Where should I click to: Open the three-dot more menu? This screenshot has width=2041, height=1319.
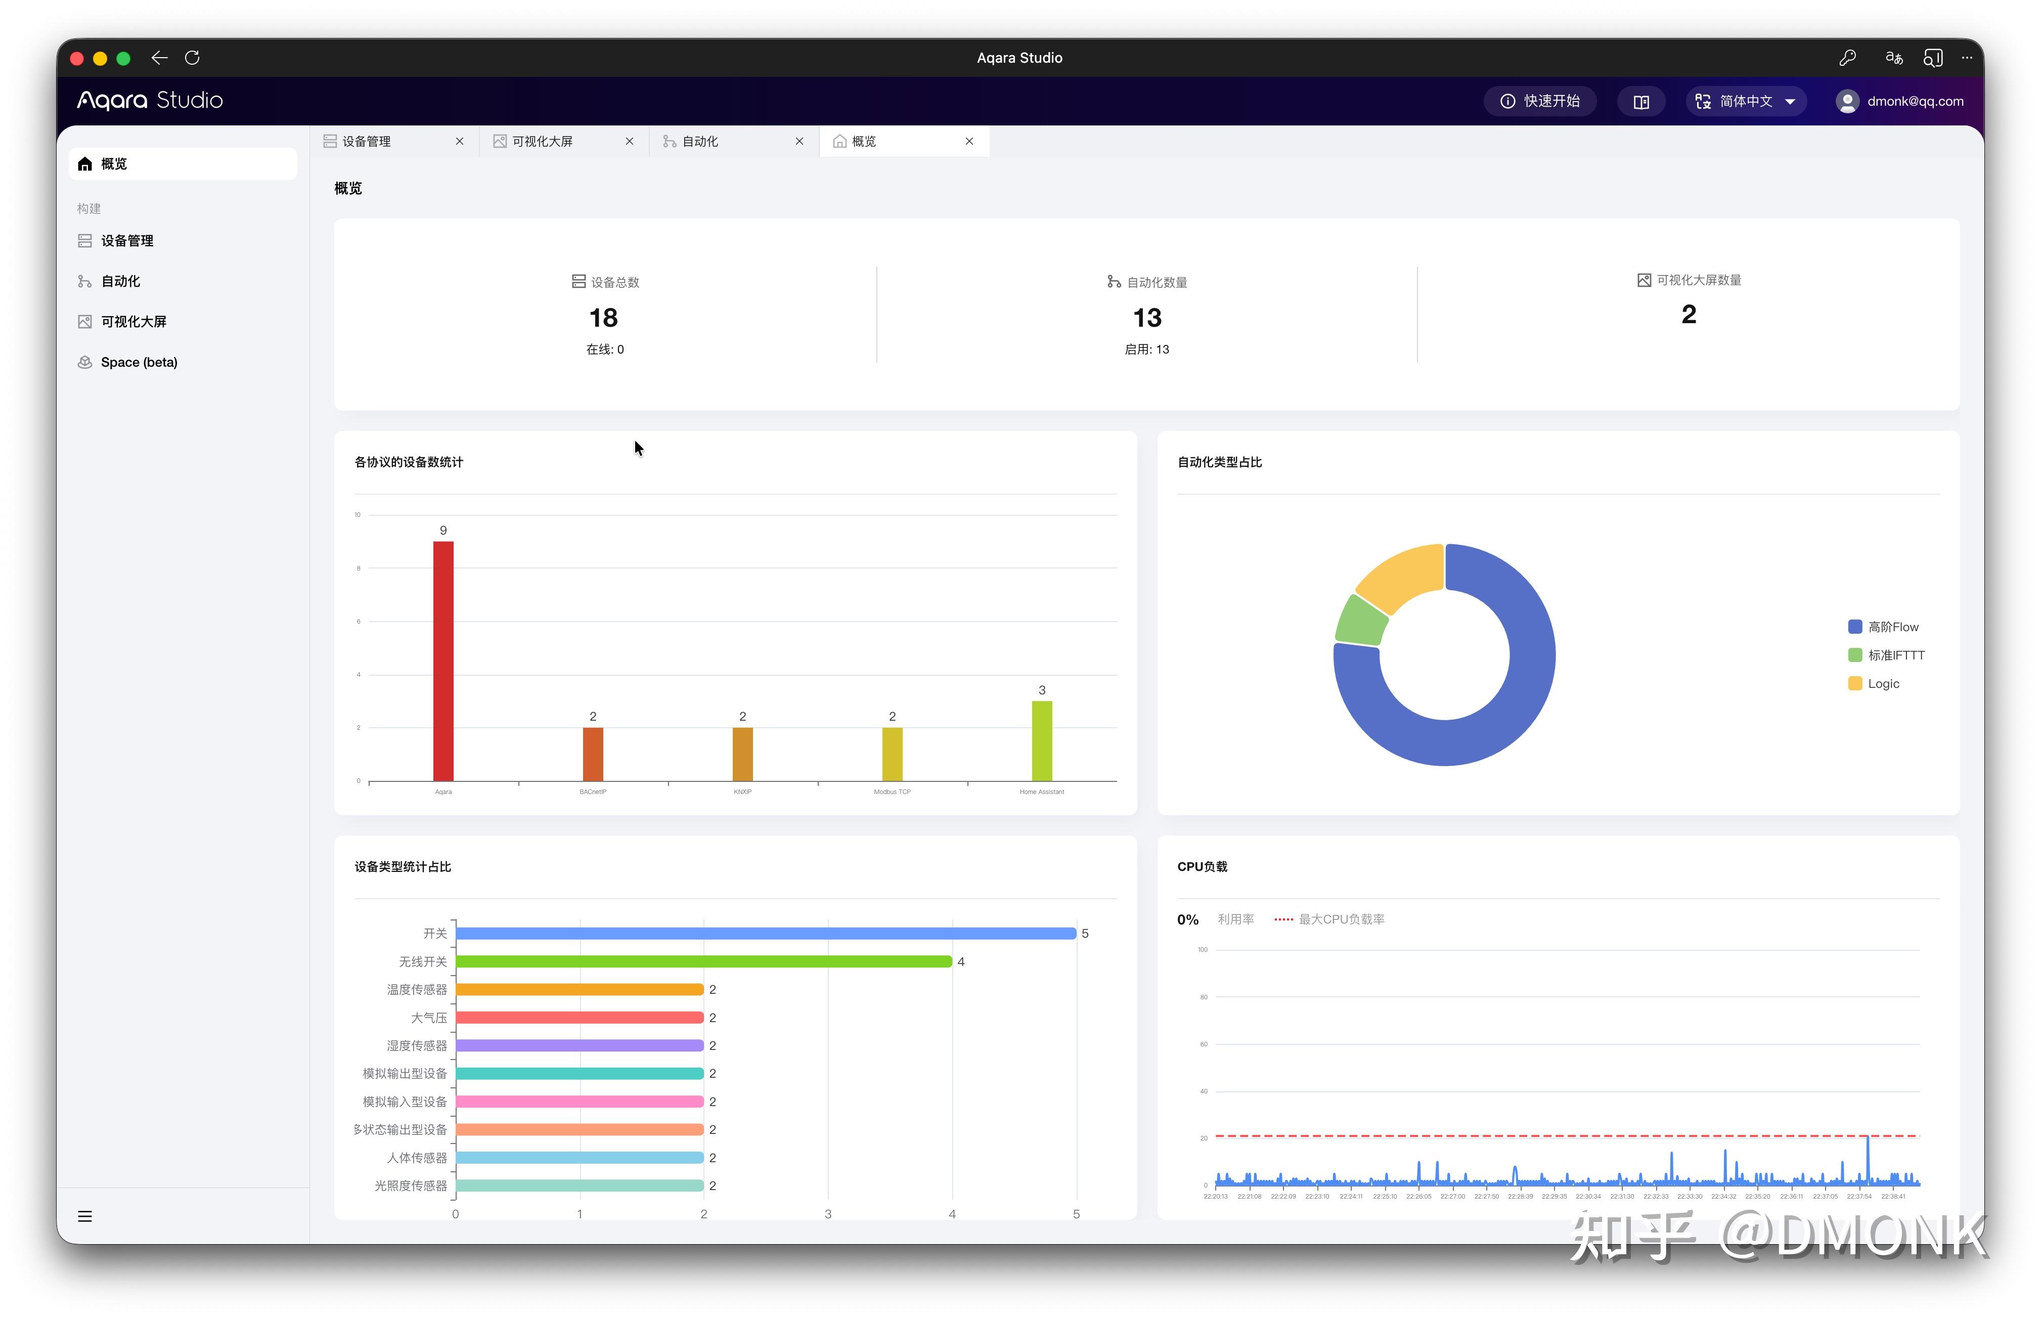pos(1967,57)
